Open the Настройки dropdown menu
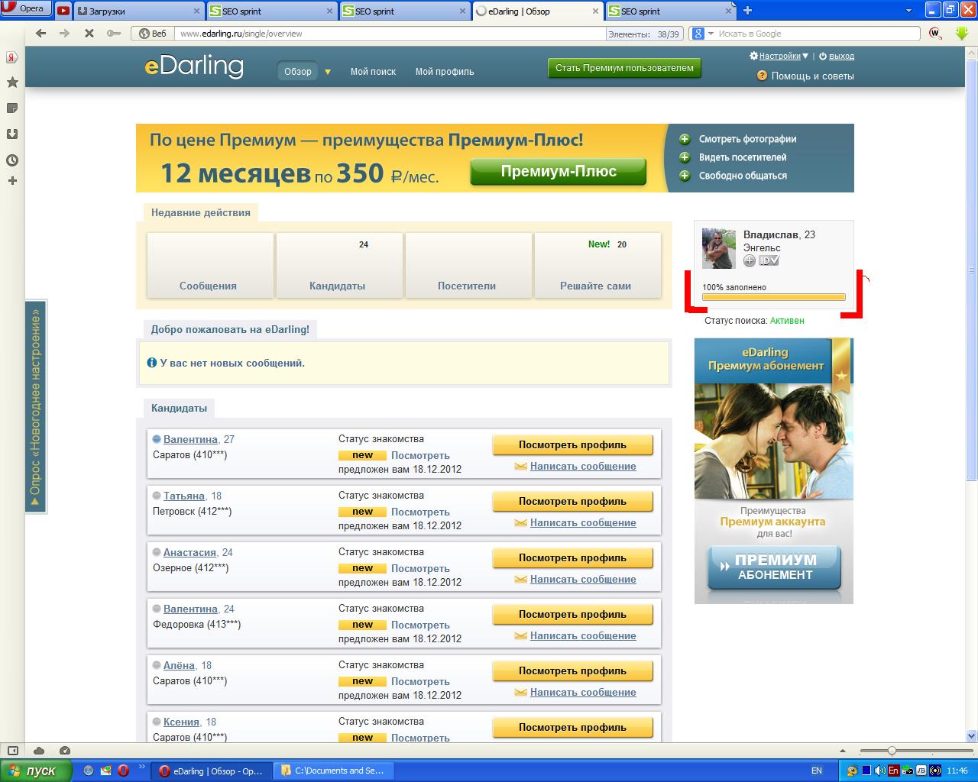This screenshot has width=978, height=782. pos(779,56)
